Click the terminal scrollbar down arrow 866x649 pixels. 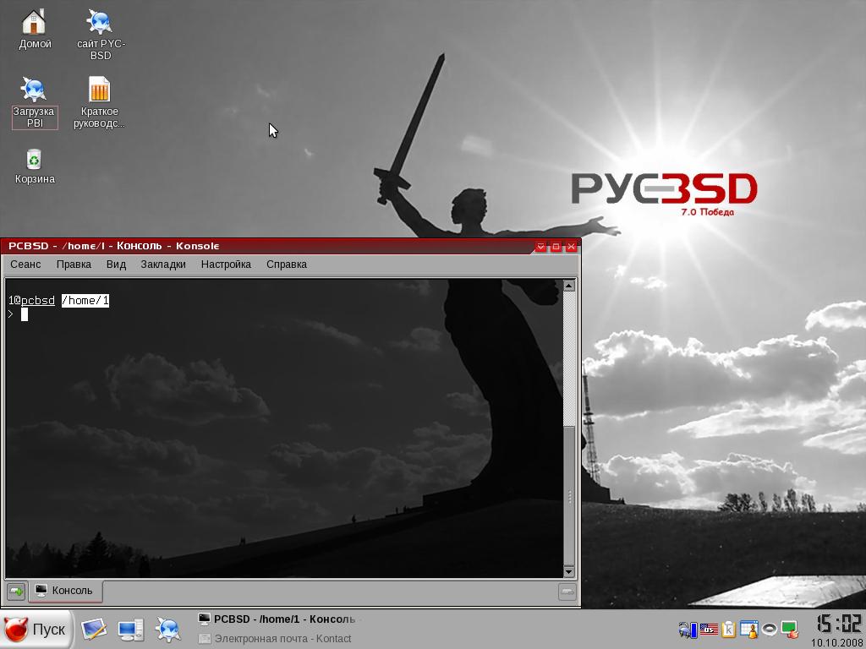(x=569, y=572)
